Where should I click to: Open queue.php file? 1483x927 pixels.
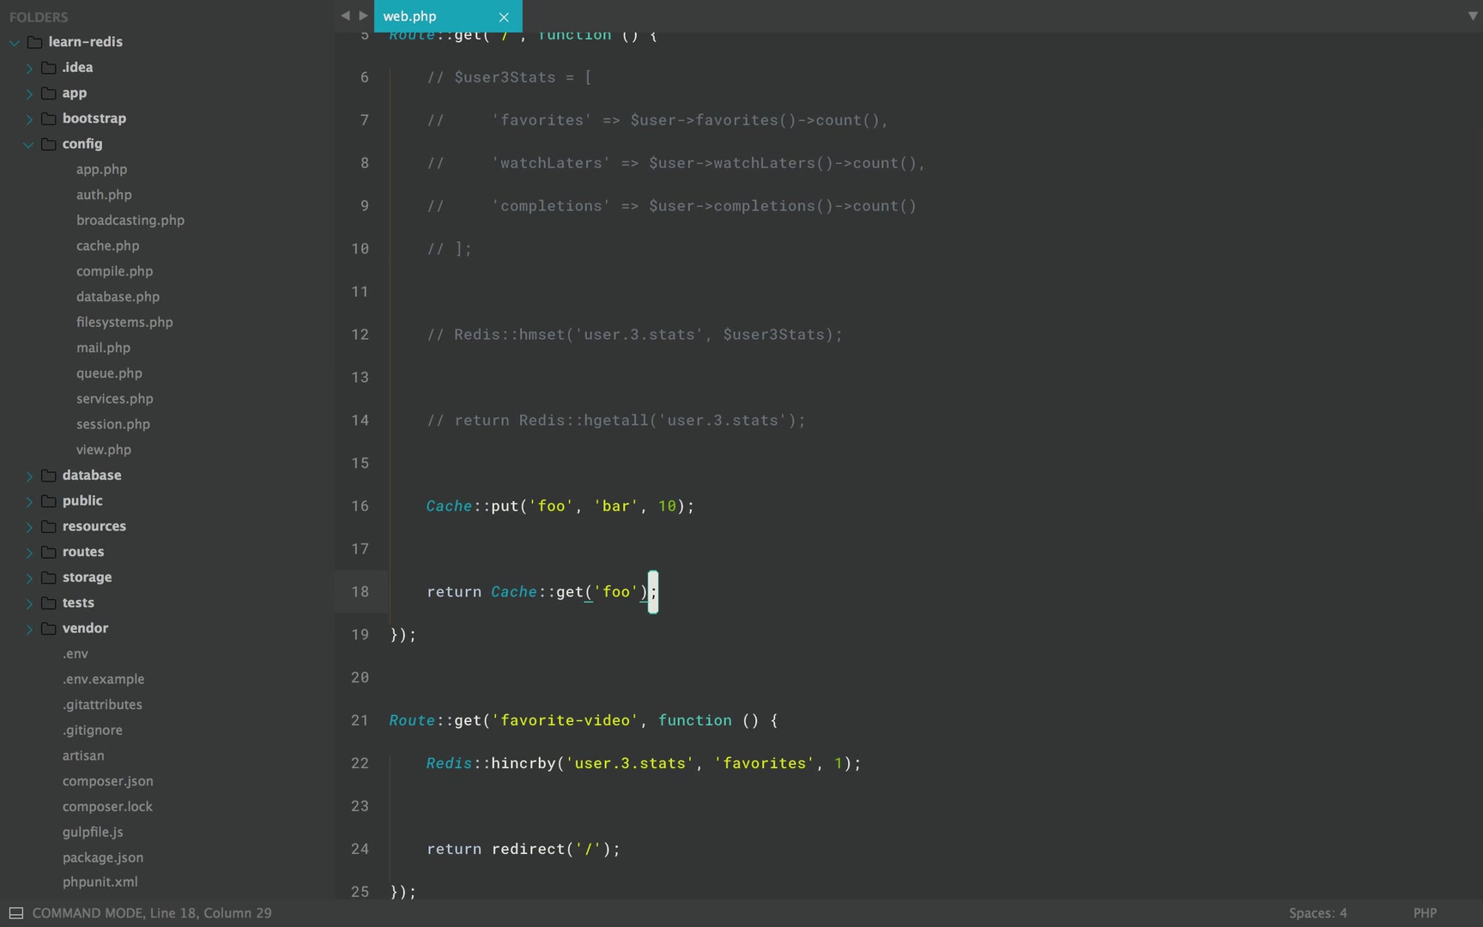109,373
